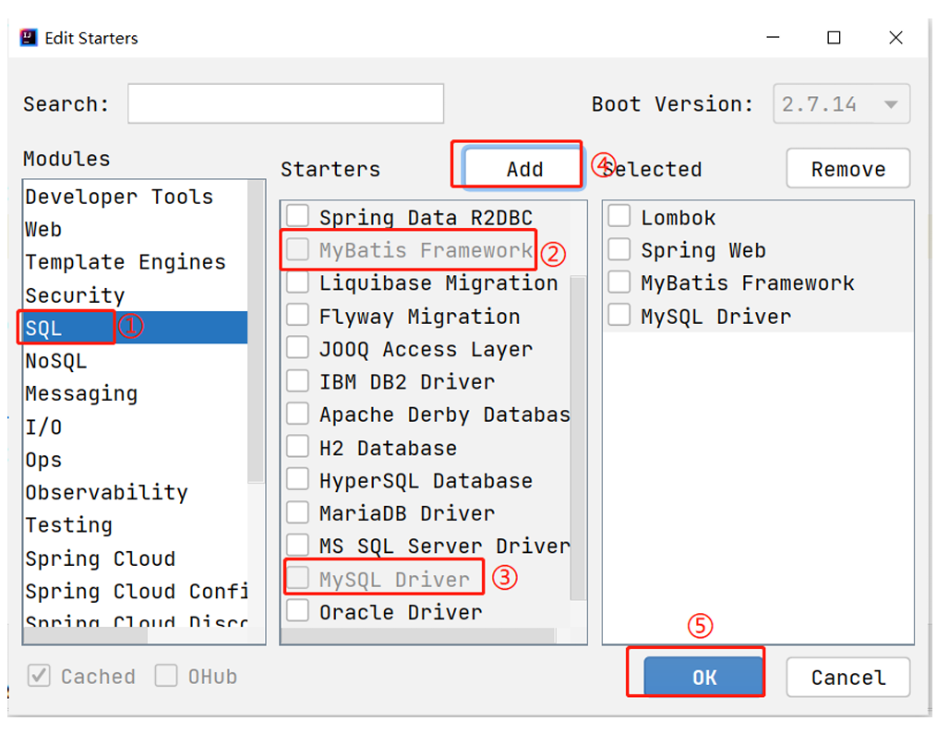Click the IntelliJ icon in title bar
949x733 pixels.
coord(29,38)
